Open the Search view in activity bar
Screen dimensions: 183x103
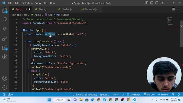point(5,19)
